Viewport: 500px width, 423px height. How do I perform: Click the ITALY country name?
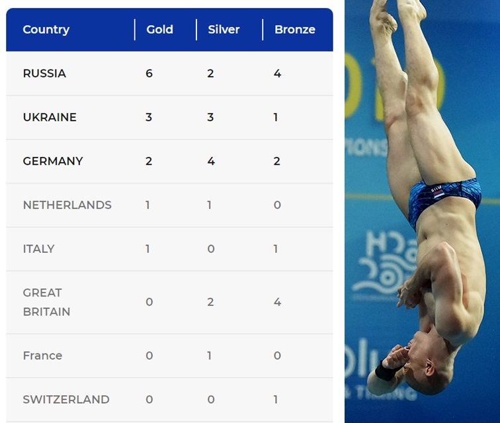(x=38, y=249)
